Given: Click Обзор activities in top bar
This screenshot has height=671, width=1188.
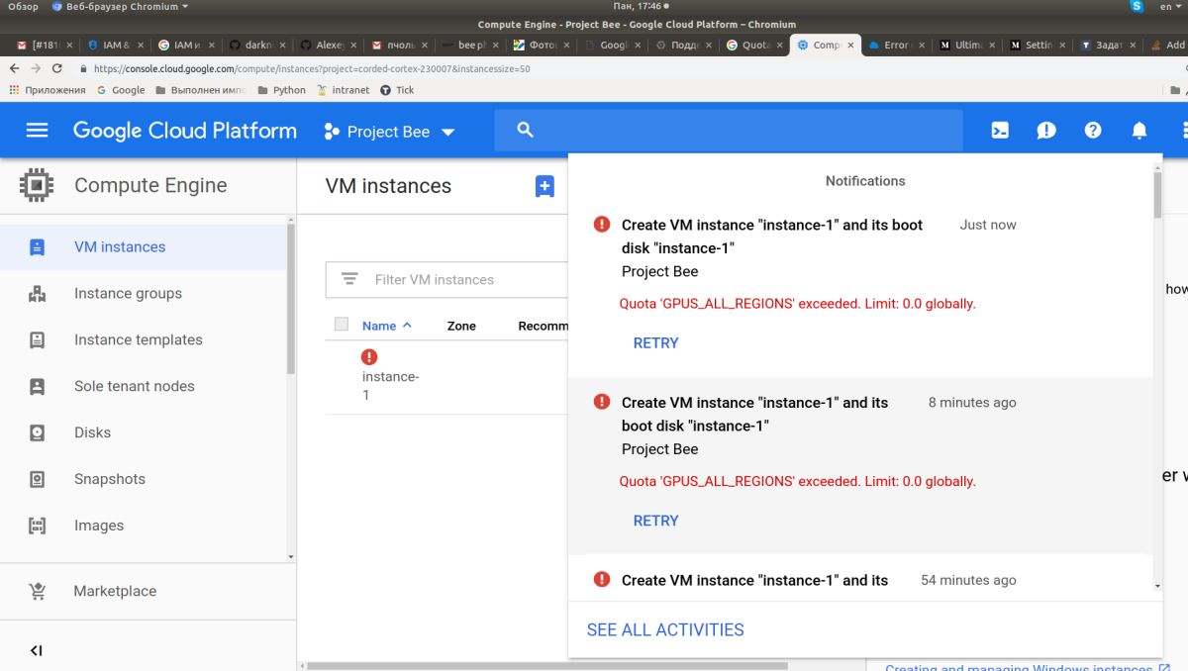Looking at the screenshot, I should (x=23, y=7).
